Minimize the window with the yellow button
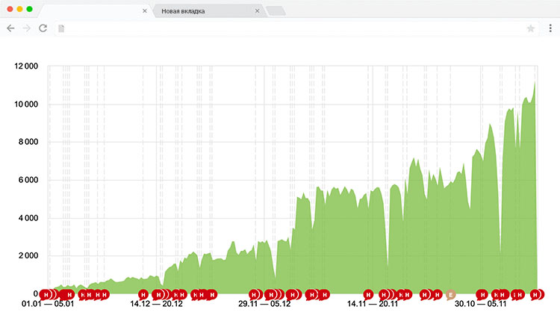The image size is (560, 336). pos(19,8)
